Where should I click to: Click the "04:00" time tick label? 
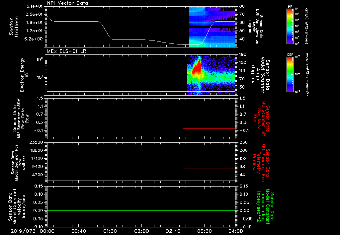pyautogui.click(x=236, y=231)
